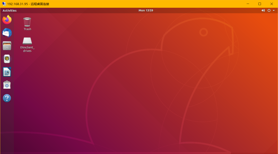Launch Rhythmbox music player
278x154 pixels.
click(7, 59)
